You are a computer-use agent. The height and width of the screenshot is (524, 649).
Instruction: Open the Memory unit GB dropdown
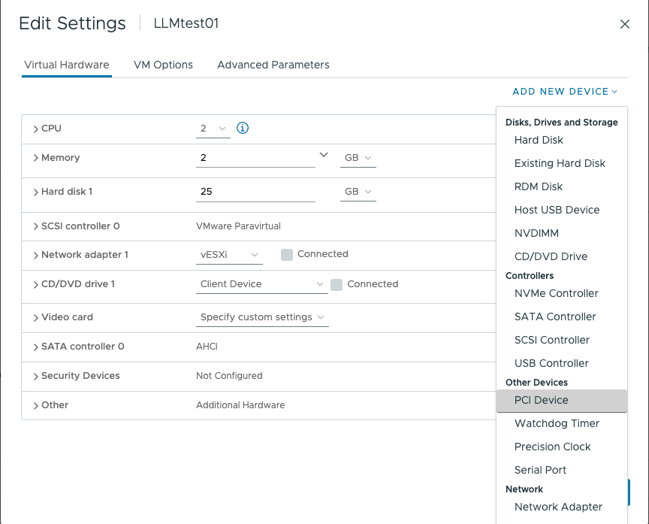(358, 158)
